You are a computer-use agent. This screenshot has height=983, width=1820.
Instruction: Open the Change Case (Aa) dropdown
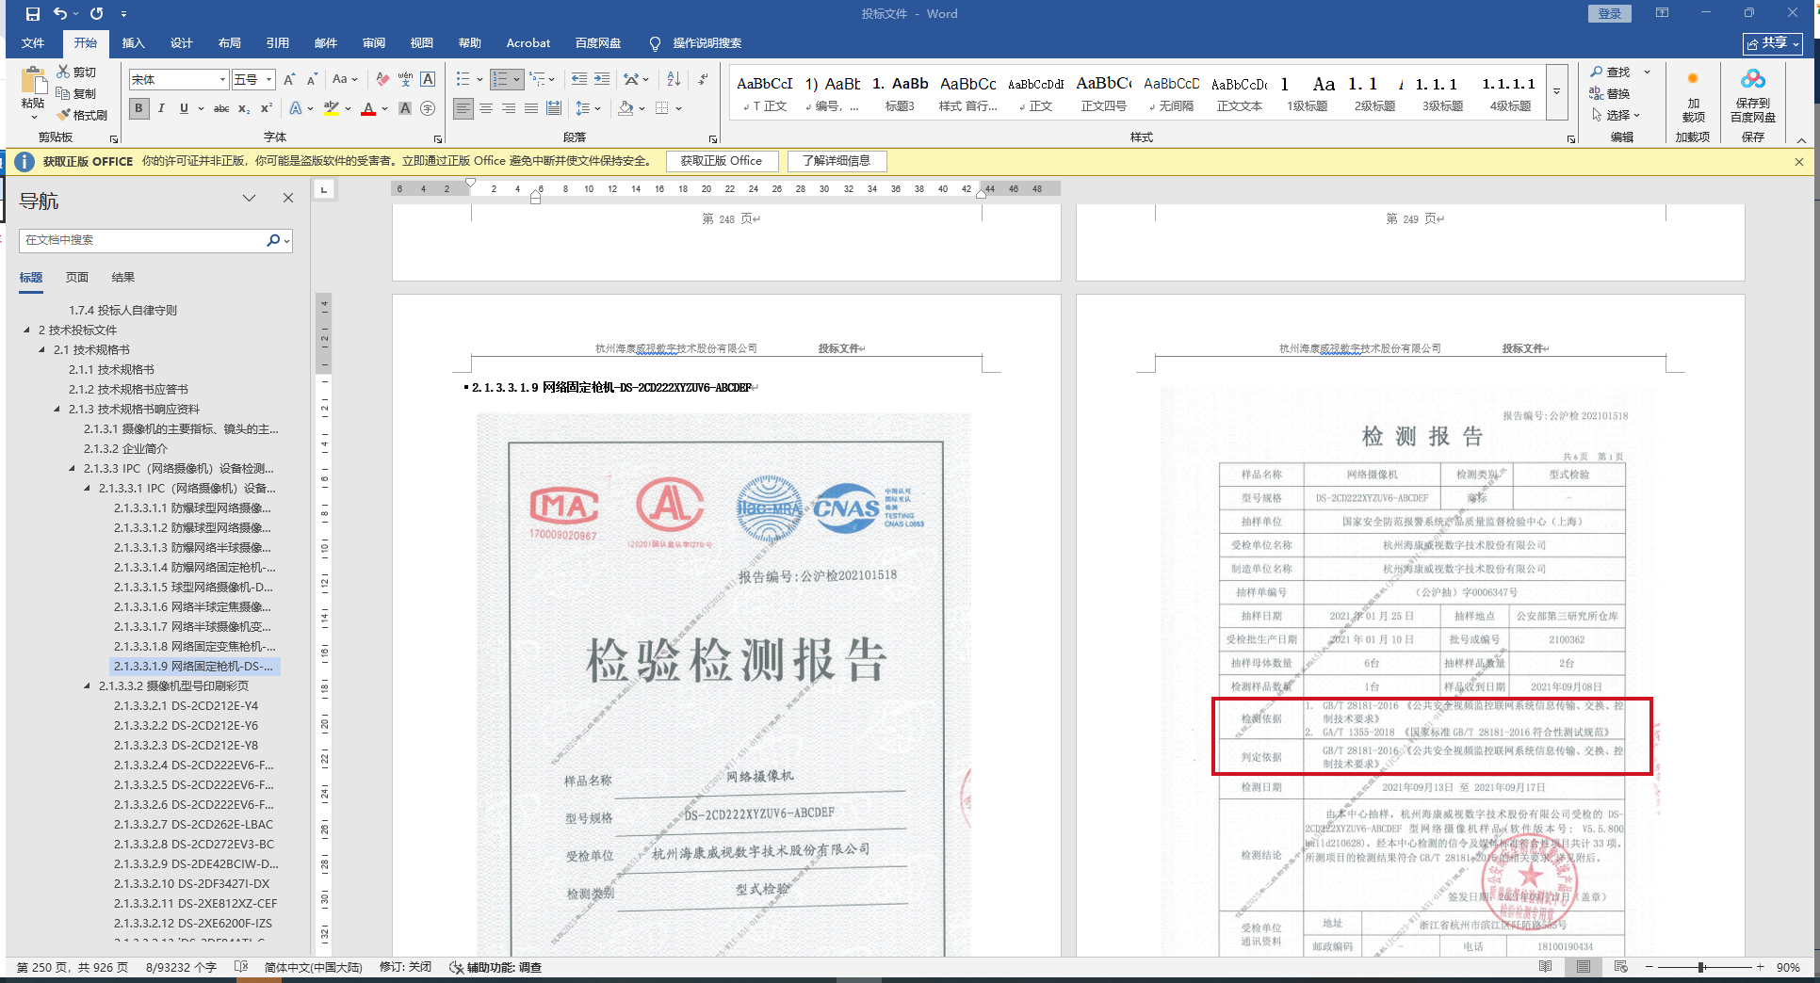coord(345,80)
